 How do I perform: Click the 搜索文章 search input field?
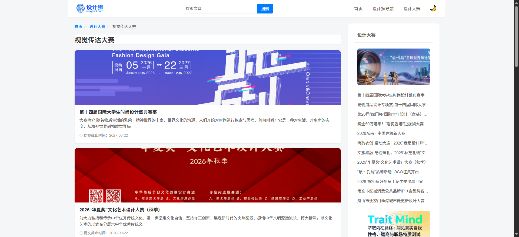pos(219,9)
